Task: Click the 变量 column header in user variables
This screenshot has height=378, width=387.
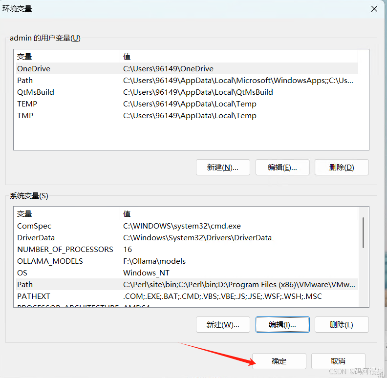Action: pyautogui.click(x=67, y=56)
